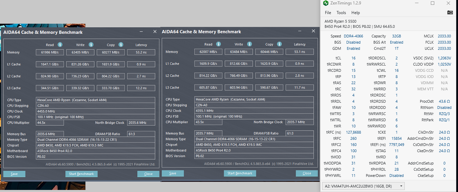Click Close button in the right AIDA64 window
The height and width of the screenshot is (192, 458).
coord(307,173)
